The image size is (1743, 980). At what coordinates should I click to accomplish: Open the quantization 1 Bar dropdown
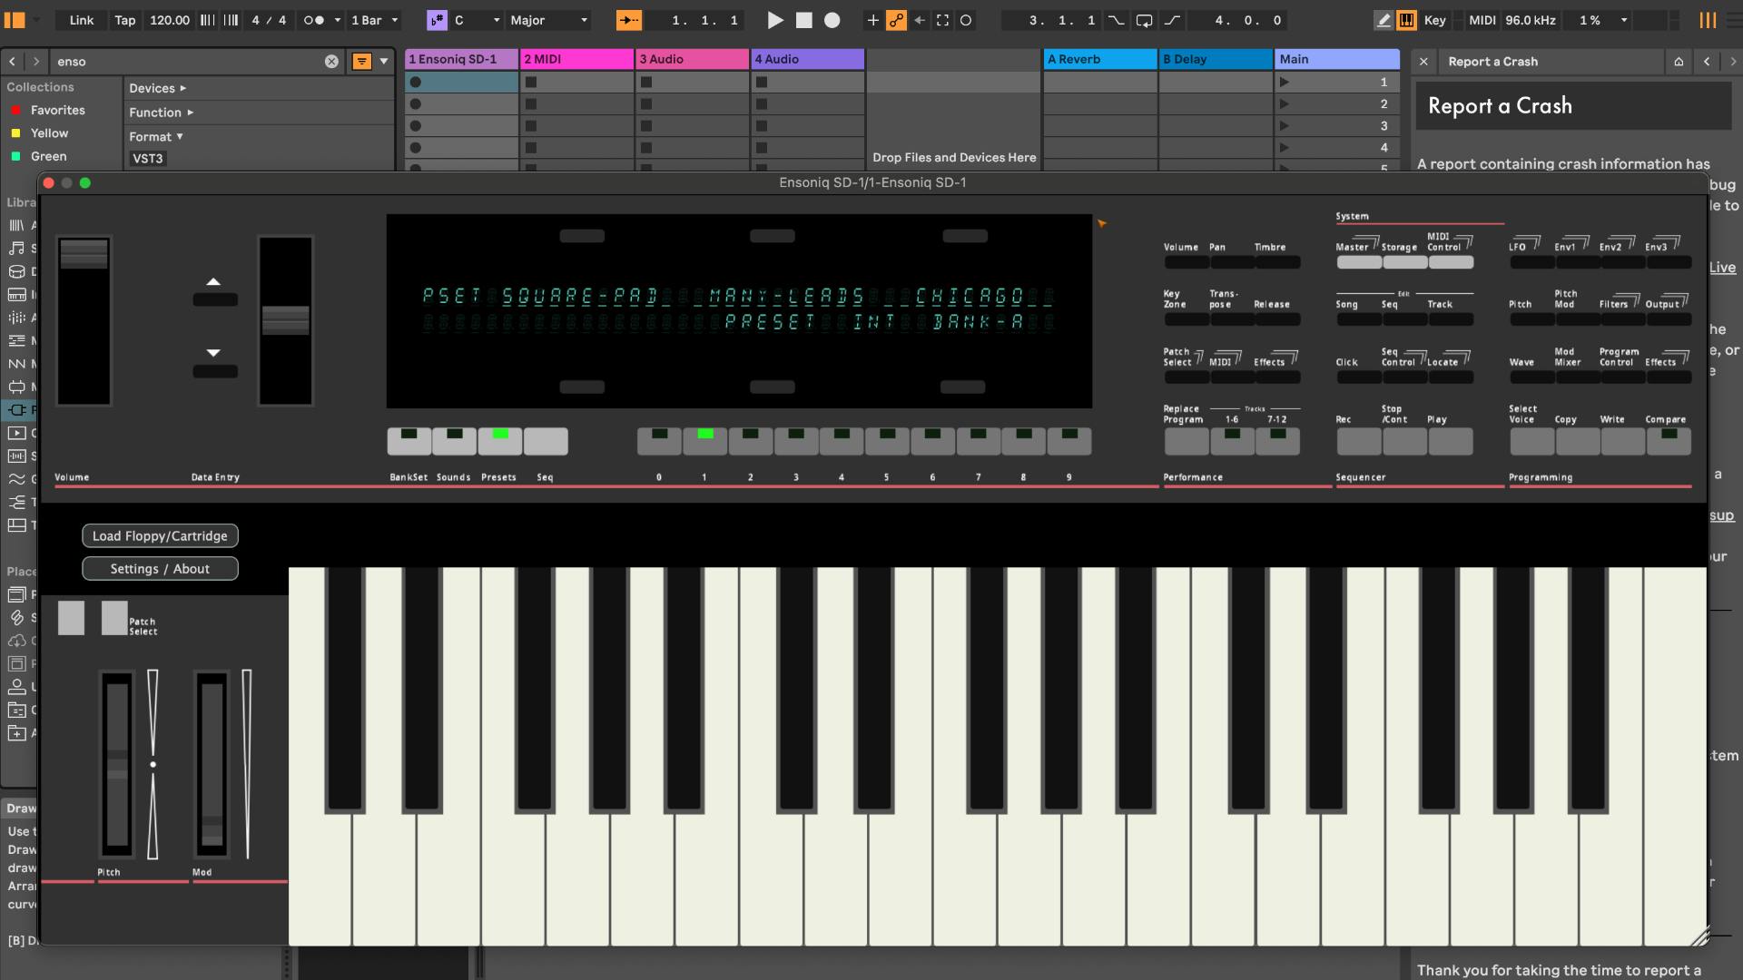(374, 20)
